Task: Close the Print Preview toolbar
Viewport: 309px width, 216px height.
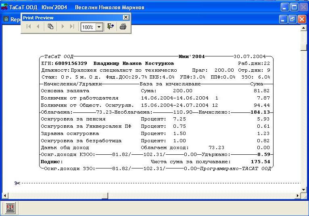Action: tap(126, 17)
